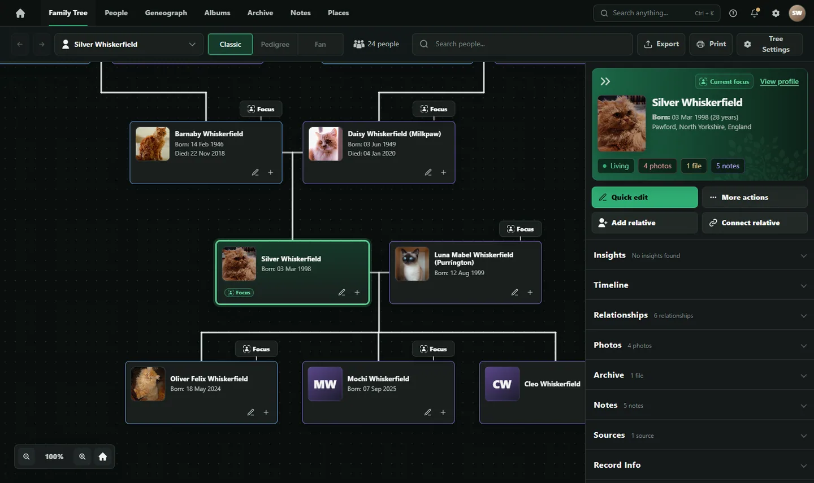Expand the Timeline section
Screen dimensions: 814x483
pos(699,285)
